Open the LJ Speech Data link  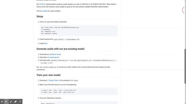click(x=52, y=80)
